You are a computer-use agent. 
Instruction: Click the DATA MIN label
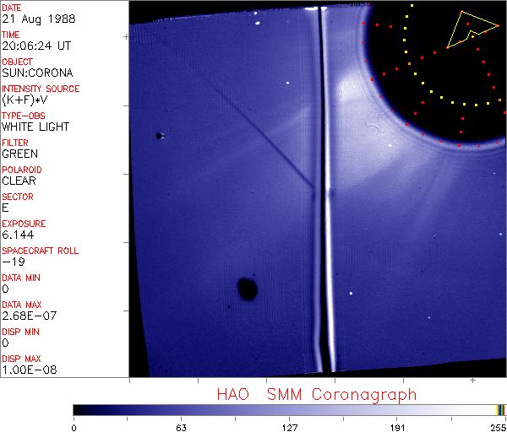pyautogui.click(x=21, y=278)
